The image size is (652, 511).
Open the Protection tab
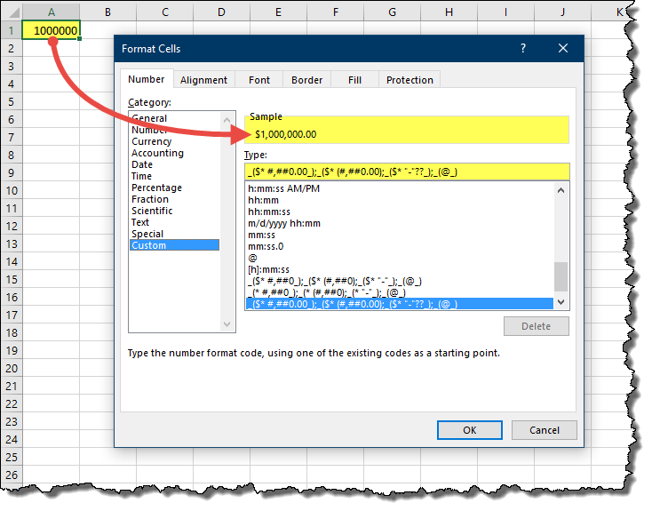pos(409,80)
